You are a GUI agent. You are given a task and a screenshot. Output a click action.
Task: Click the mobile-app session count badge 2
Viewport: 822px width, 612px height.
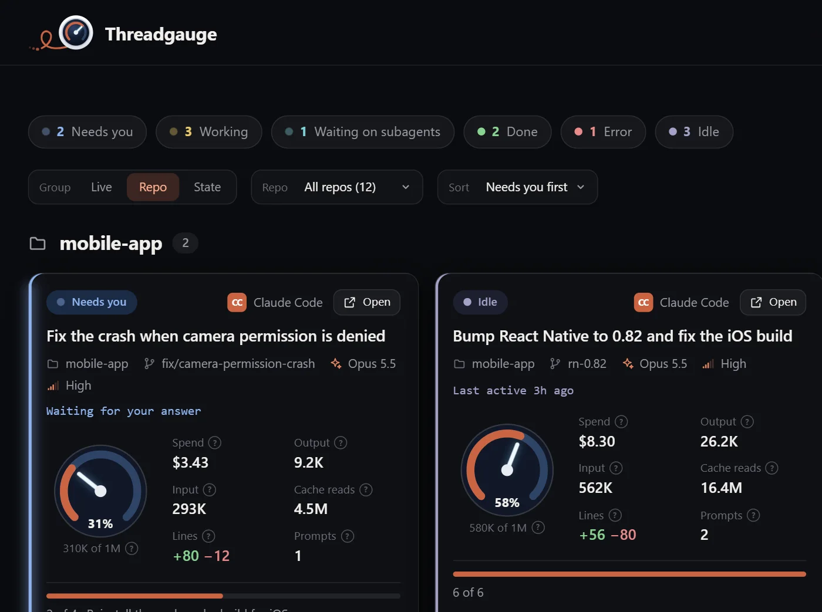pyautogui.click(x=186, y=243)
